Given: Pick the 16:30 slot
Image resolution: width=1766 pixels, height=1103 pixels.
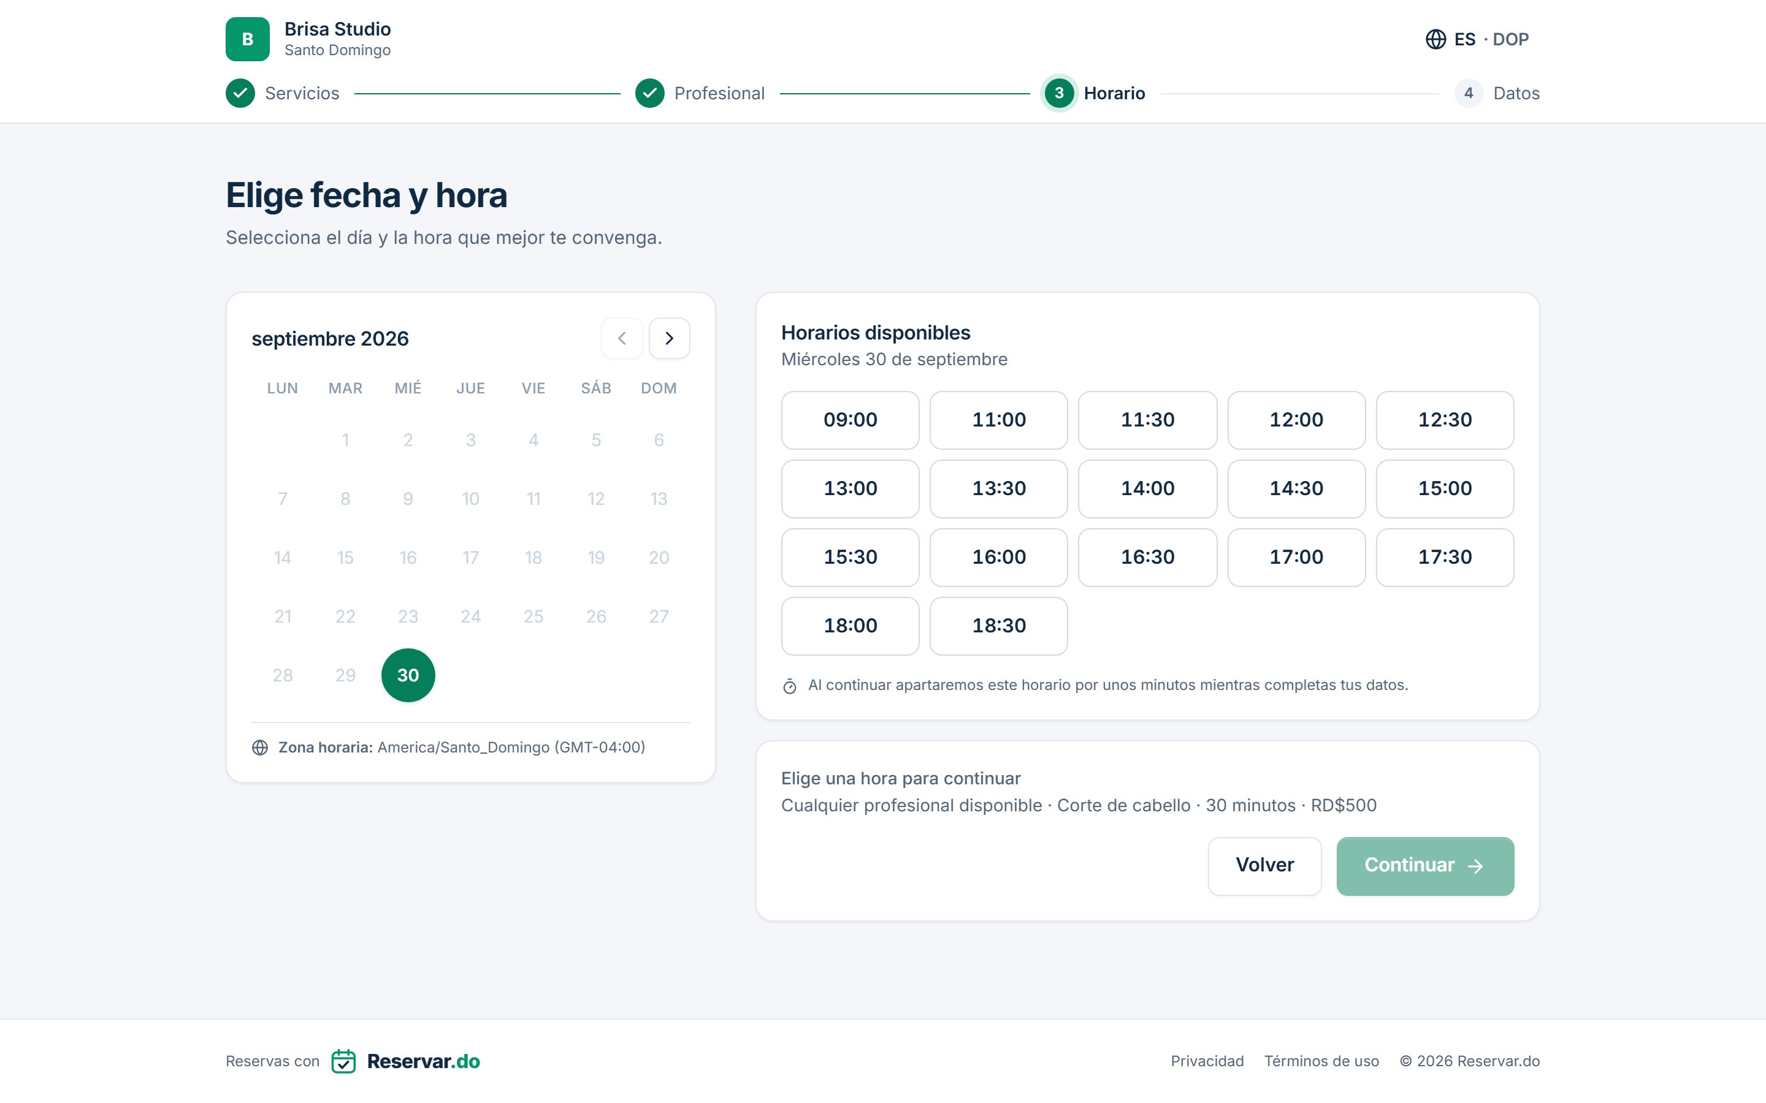Looking at the screenshot, I should pyautogui.click(x=1147, y=558).
